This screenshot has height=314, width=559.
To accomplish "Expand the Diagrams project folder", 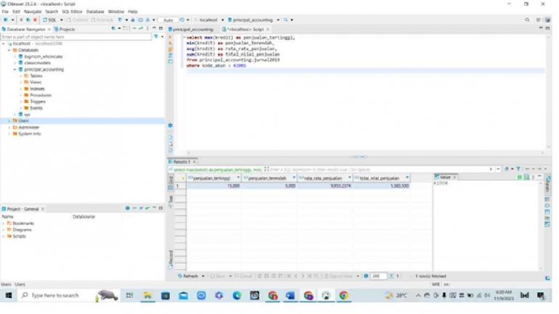I will coord(4,230).
